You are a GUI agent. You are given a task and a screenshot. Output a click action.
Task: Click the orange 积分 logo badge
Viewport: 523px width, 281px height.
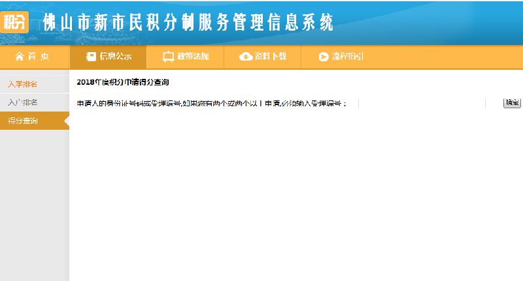[17, 23]
